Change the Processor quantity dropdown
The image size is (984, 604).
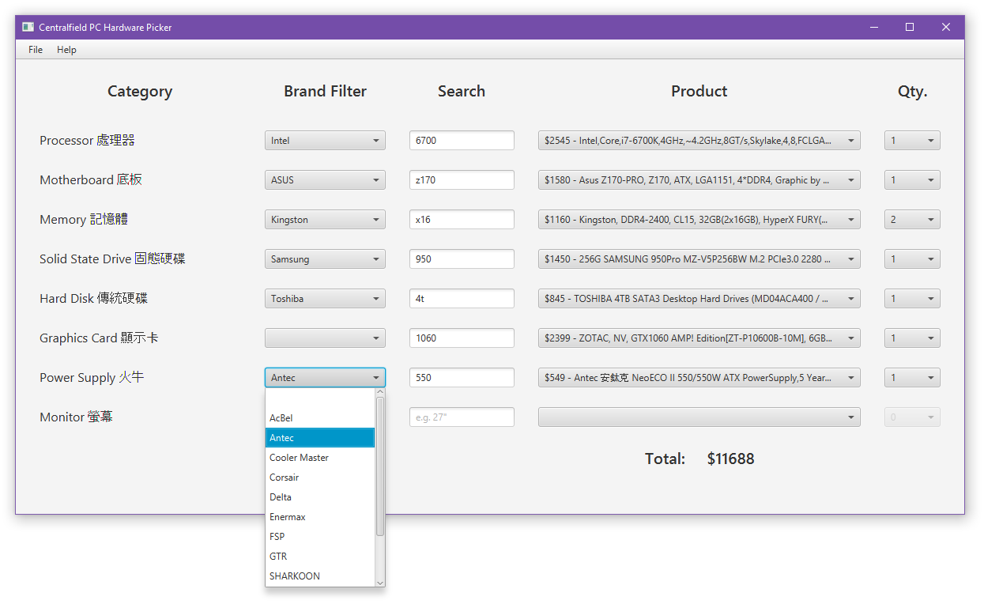[x=912, y=141]
